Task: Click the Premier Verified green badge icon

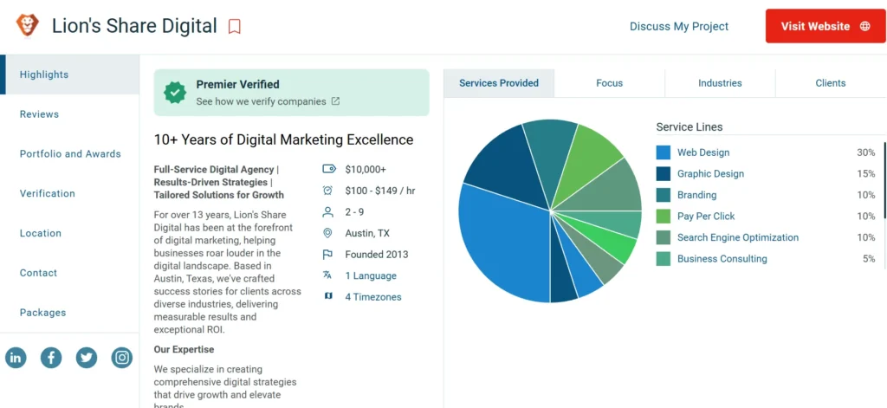Action: pos(176,92)
